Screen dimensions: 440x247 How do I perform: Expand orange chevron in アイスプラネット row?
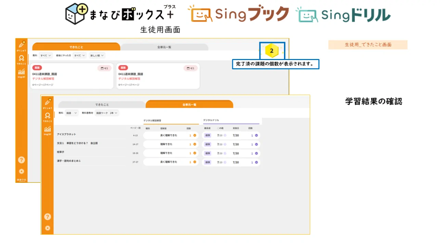click(195, 135)
